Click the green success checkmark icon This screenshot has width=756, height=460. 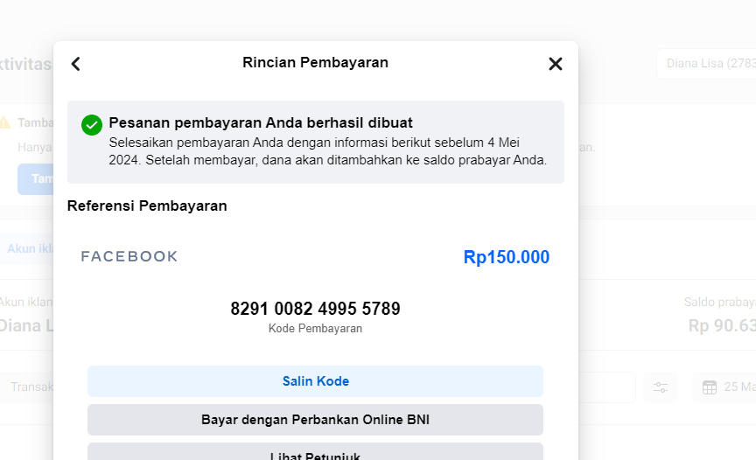(92, 125)
